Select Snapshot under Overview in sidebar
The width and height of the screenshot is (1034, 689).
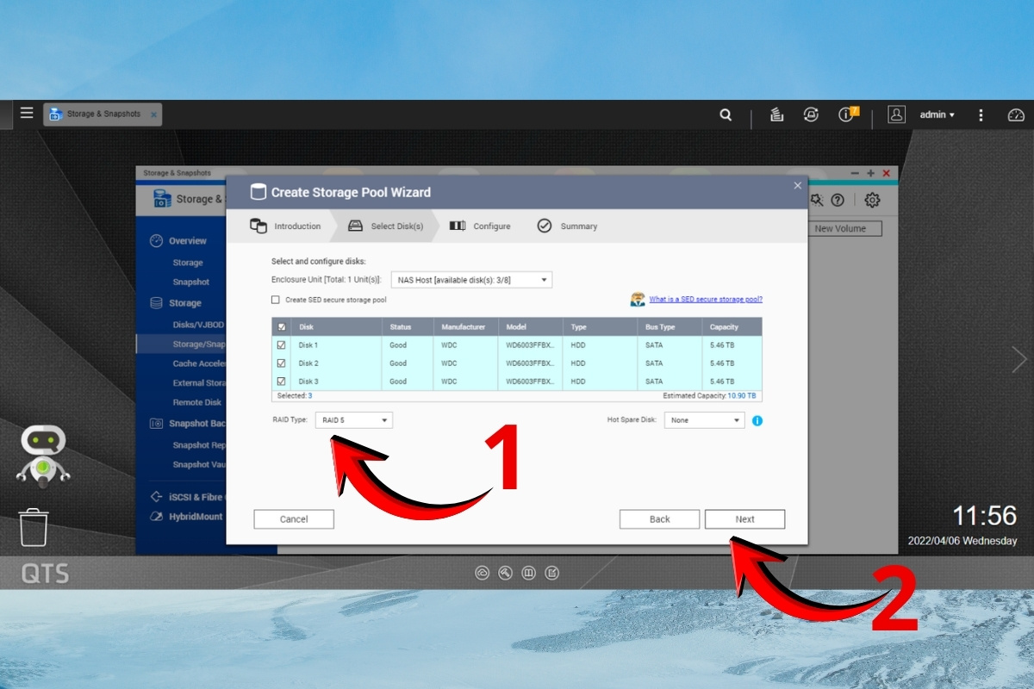click(x=190, y=282)
